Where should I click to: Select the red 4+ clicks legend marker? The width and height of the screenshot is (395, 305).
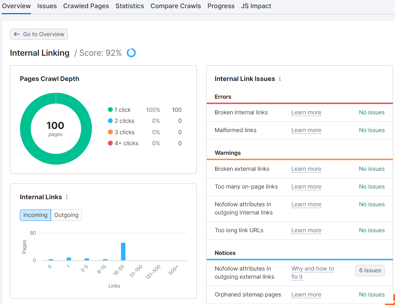(110, 143)
